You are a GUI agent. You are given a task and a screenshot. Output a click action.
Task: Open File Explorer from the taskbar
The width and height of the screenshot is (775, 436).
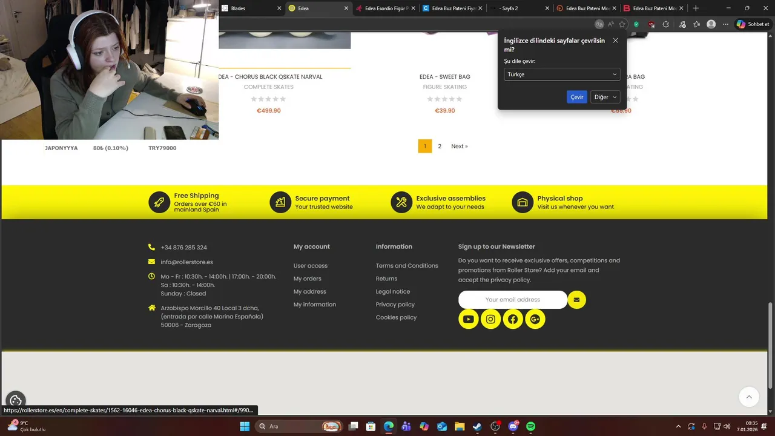click(x=460, y=426)
